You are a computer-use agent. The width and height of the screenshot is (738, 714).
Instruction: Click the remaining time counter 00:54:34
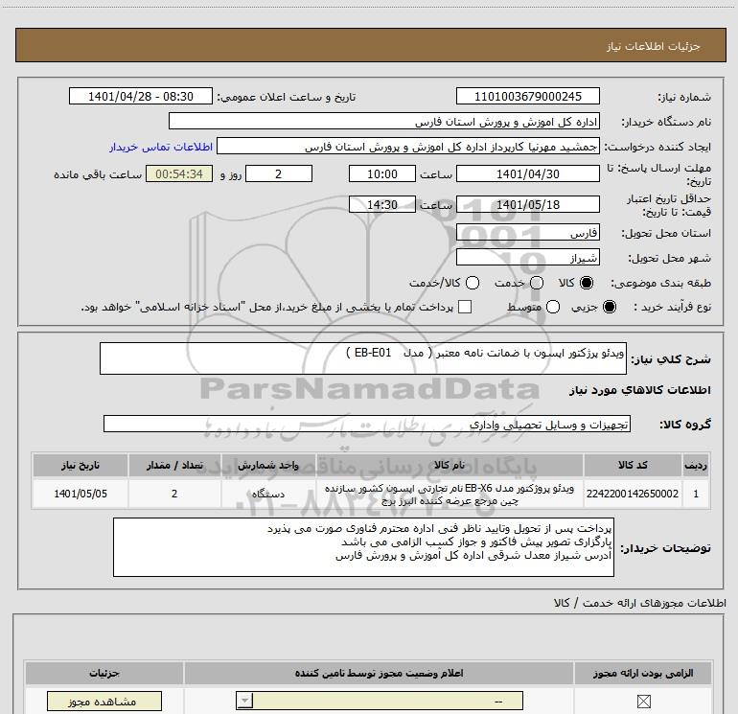[179, 173]
